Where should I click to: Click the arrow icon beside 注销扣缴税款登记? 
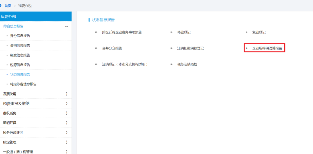171,48
